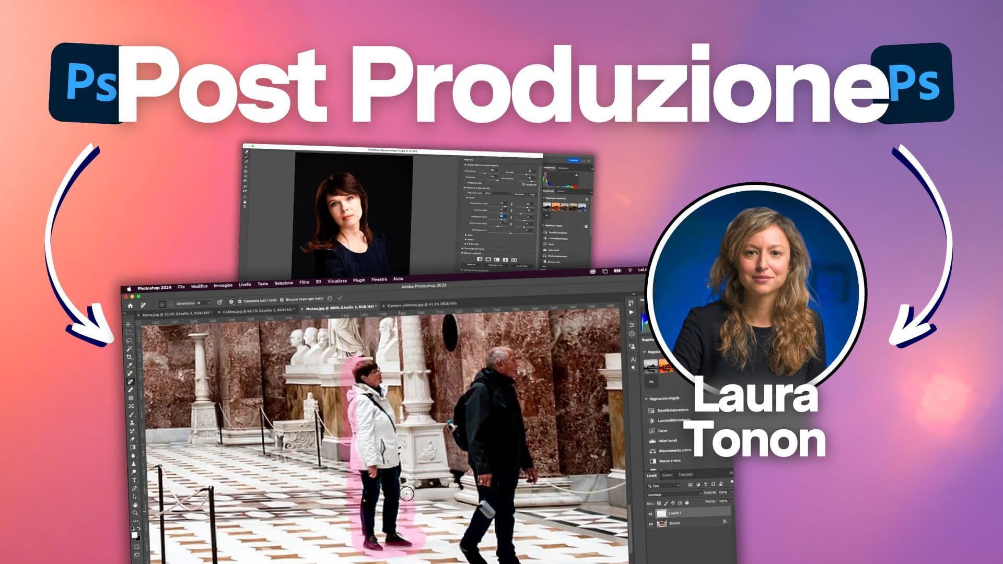Screen dimensions: 1003x564
Task: Open the Immagine menu
Action: pyautogui.click(x=223, y=285)
